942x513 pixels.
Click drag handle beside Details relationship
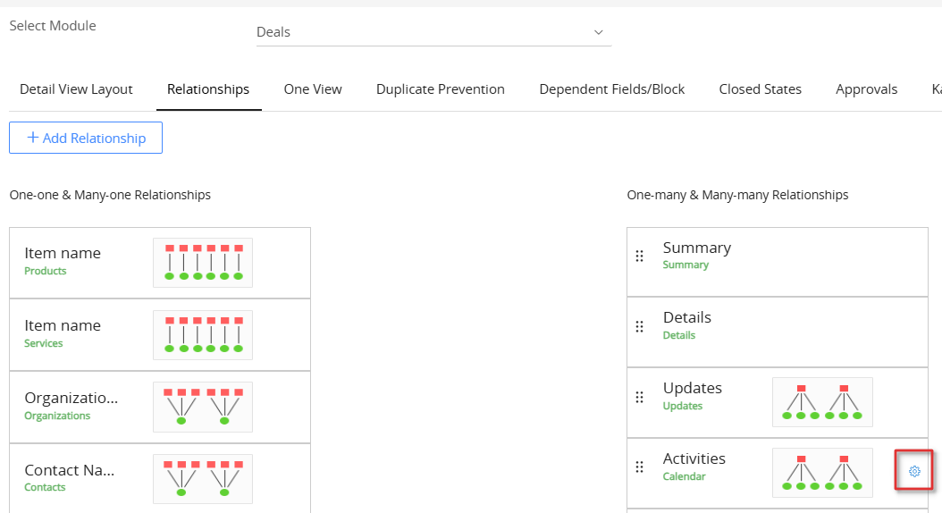639,327
